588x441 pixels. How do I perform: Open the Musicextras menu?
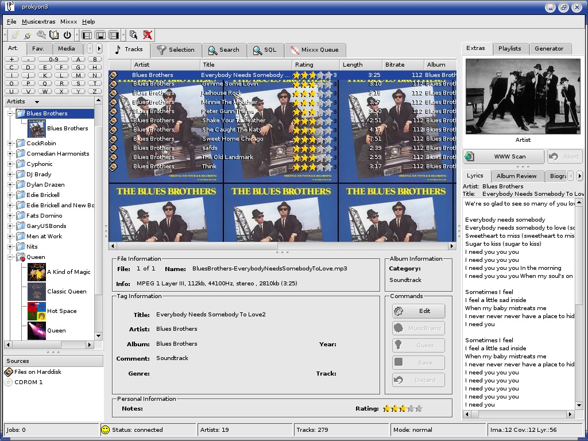(x=38, y=22)
